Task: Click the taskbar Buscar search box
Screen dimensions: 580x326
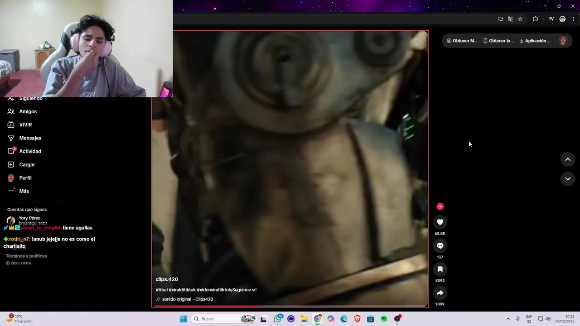Action: point(224,319)
